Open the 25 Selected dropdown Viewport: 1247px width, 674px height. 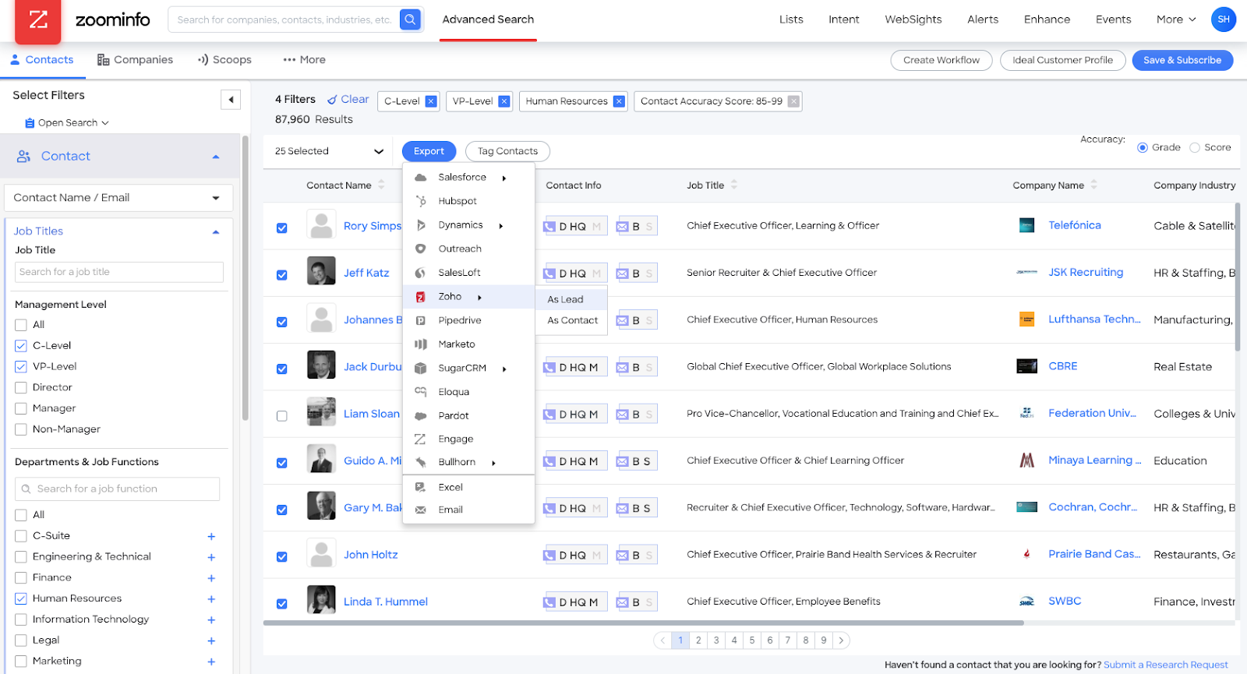[x=329, y=151]
